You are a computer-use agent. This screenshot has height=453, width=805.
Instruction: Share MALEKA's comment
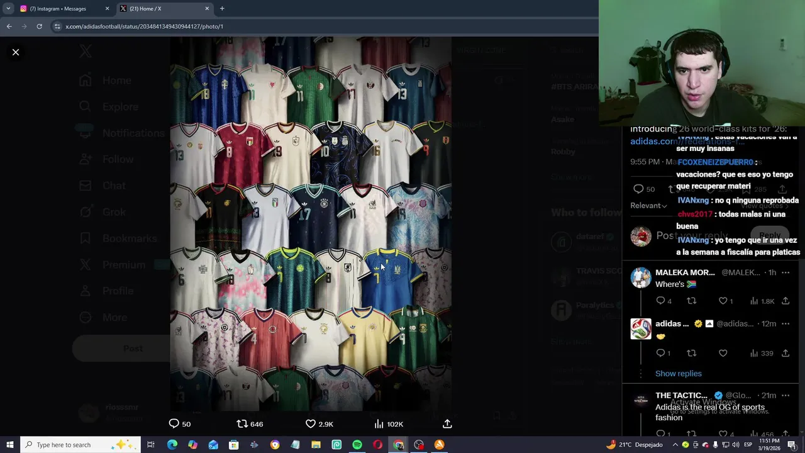click(786, 301)
